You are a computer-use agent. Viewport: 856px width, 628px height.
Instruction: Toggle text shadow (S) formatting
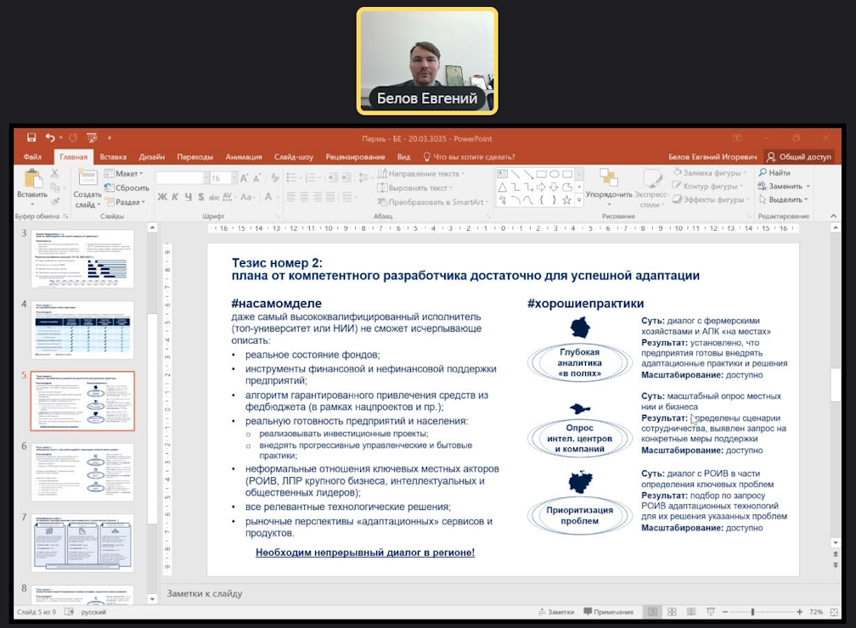[201, 197]
